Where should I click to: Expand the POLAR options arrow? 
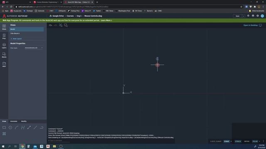pos(259,141)
